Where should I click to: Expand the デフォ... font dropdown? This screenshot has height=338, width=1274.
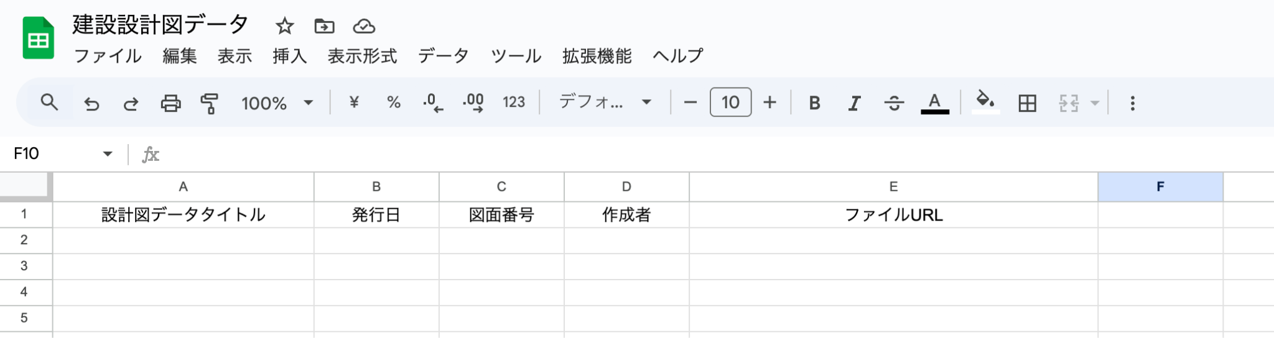[605, 102]
